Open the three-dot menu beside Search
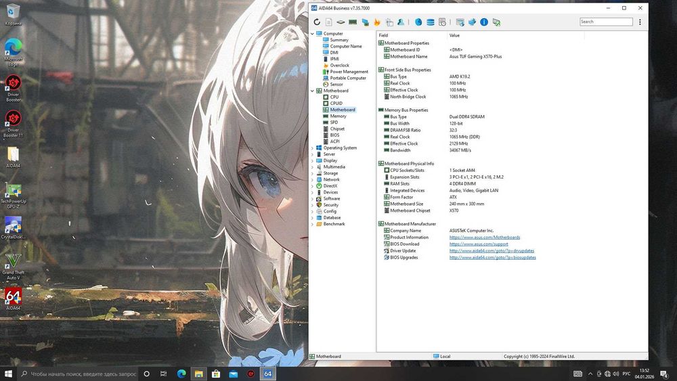 tap(640, 22)
